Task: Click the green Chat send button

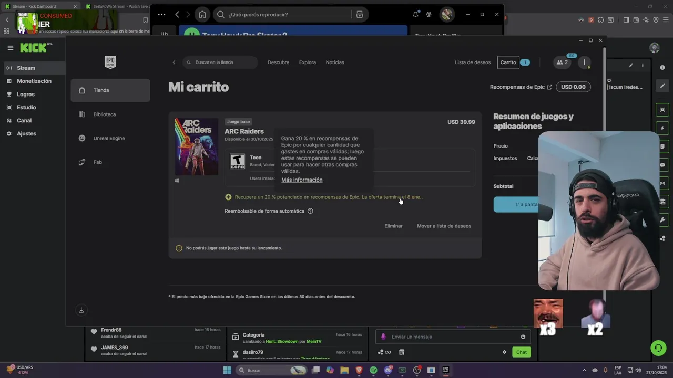Action: pyautogui.click(x=522, y=352)
